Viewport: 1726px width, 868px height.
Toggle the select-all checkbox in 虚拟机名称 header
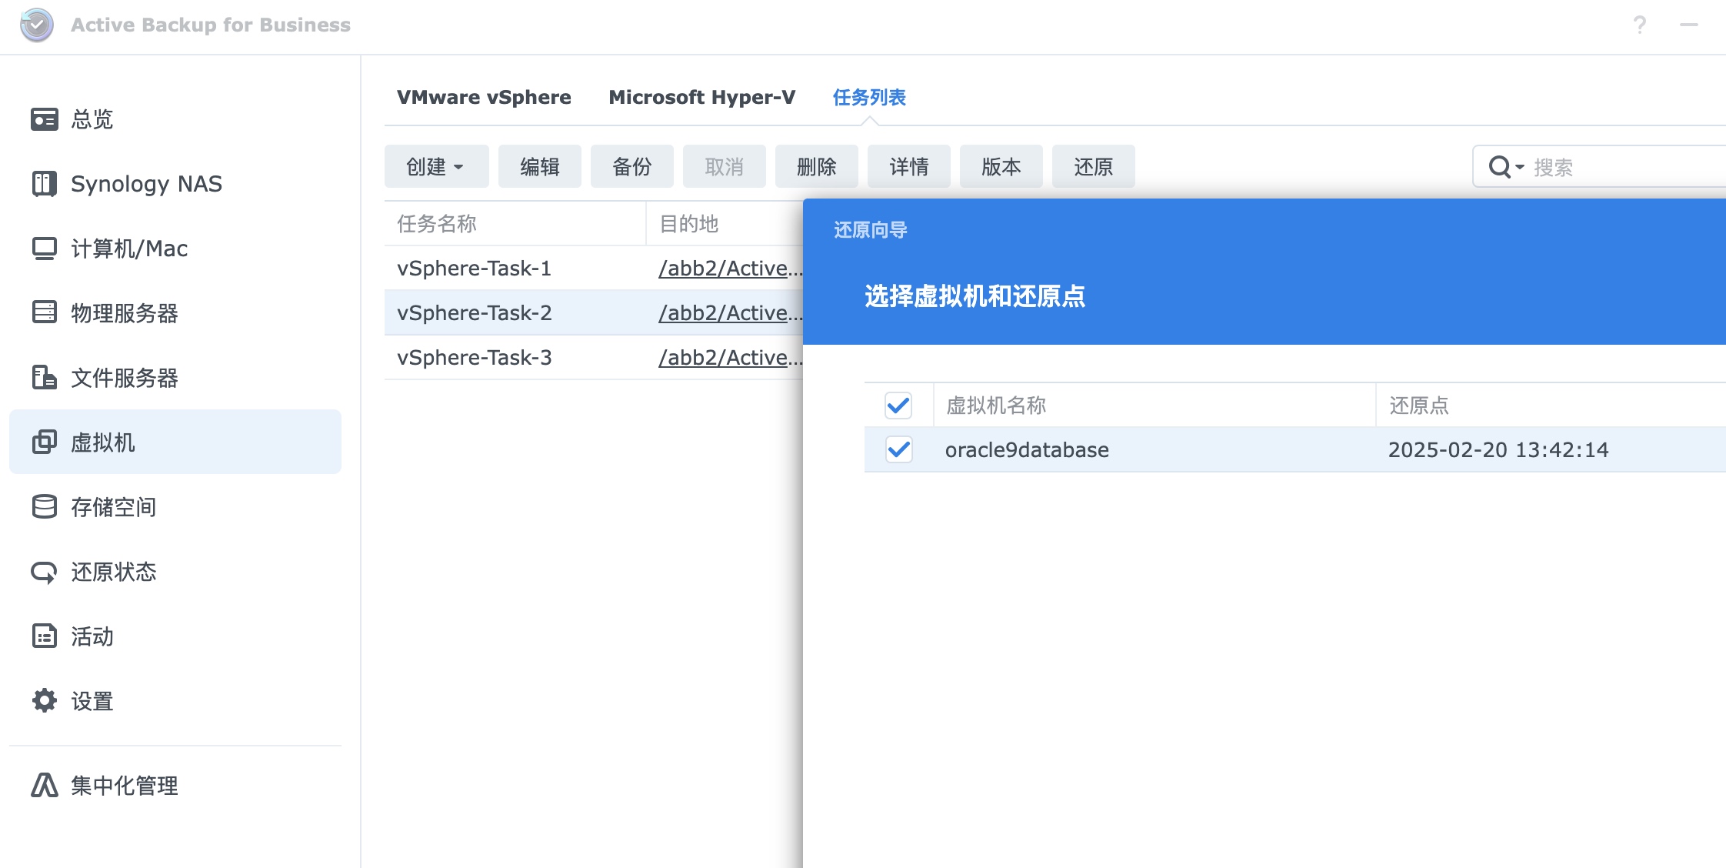[x=898, y=405]
